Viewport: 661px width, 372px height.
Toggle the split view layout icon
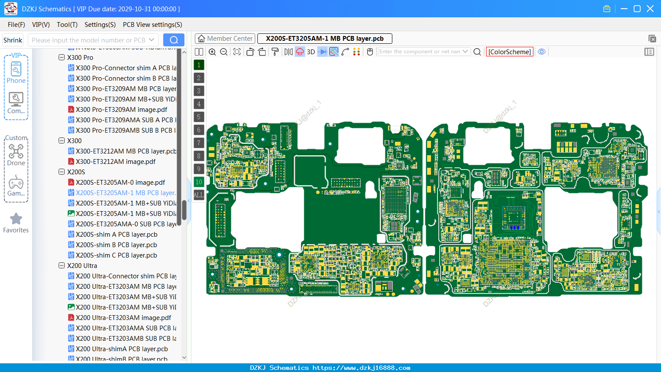199,52
